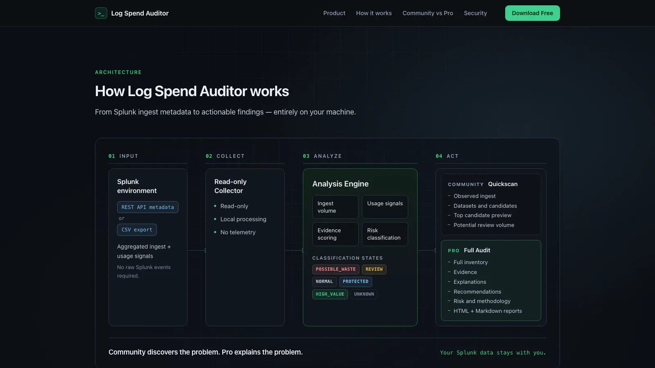This screenshot has width=655, height=368.
Task: Open Community vs Pro nav link
Action: (428, 13)
